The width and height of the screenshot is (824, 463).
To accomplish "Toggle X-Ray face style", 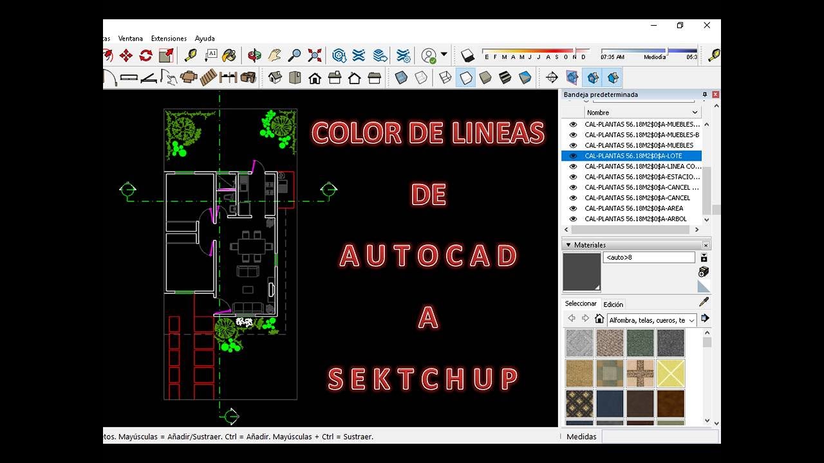I will point(401,78).
